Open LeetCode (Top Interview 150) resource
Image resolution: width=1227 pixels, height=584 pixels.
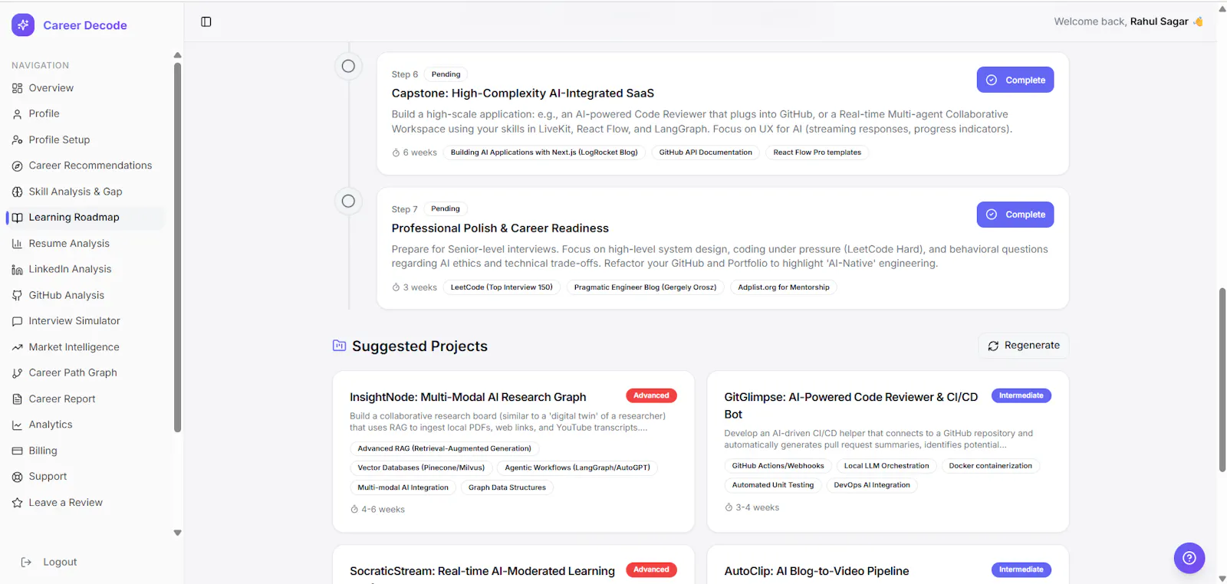coord(502,287)
